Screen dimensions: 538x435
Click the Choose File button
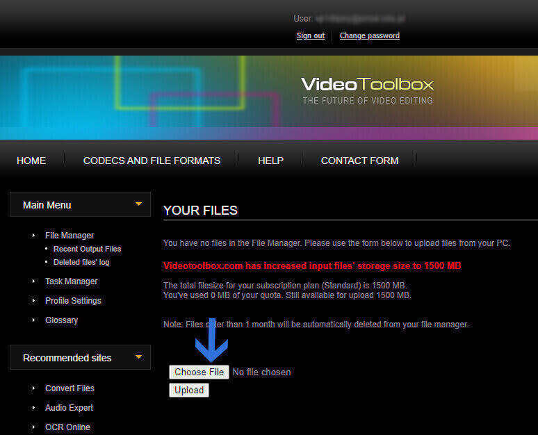(x=199, y=372)
